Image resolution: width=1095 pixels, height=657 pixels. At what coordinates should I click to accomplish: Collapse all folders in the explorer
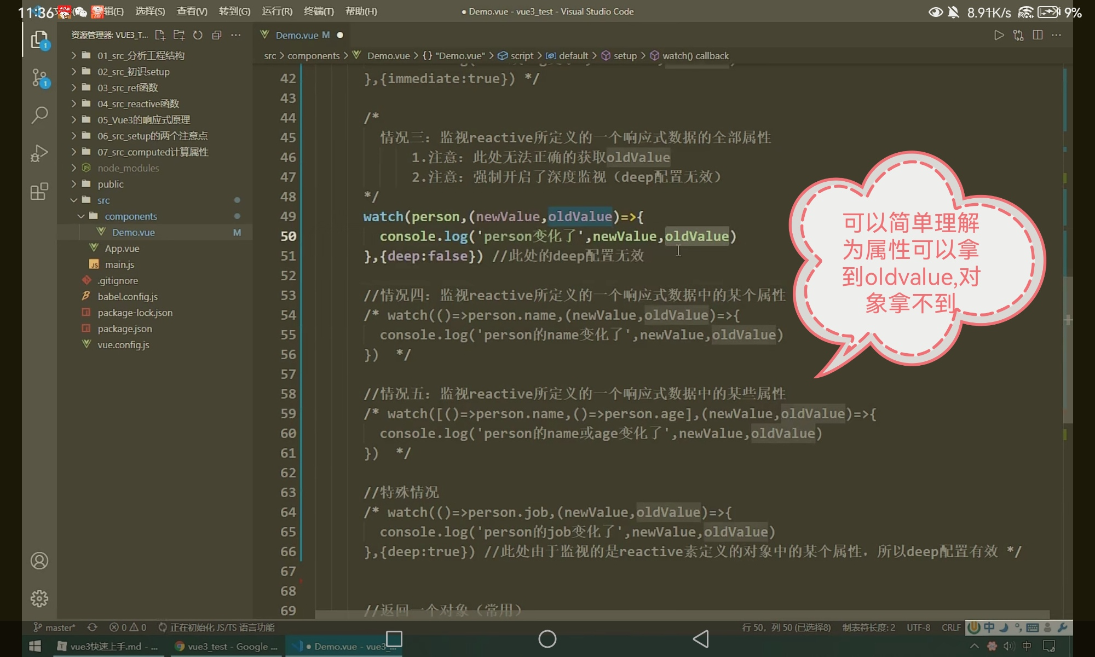point(217,35)
